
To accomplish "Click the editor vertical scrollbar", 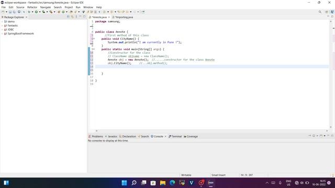I will [x=331, y=74].
